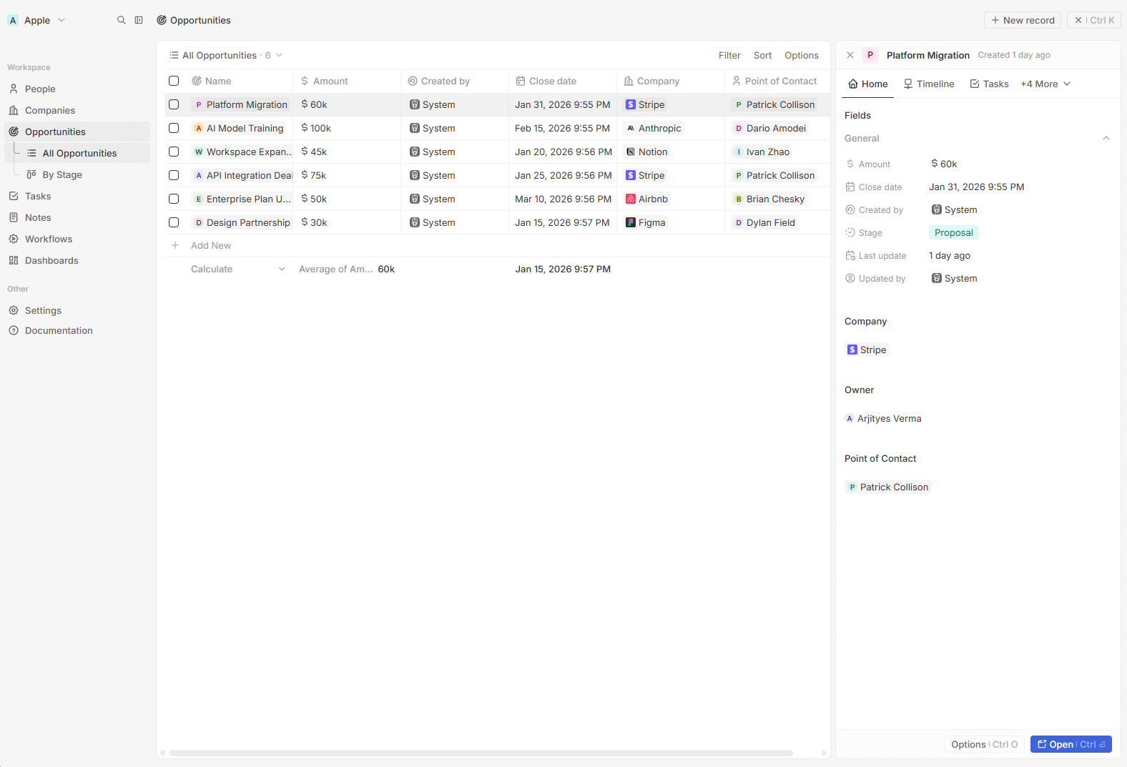Click the Dylan Field contact cell
Image resolution: width=1127 pixels, height=767 pixels.
(765, 222)
